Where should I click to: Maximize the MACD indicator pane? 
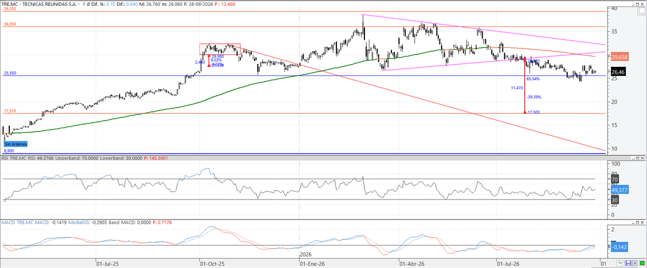[x=637, y=221]
